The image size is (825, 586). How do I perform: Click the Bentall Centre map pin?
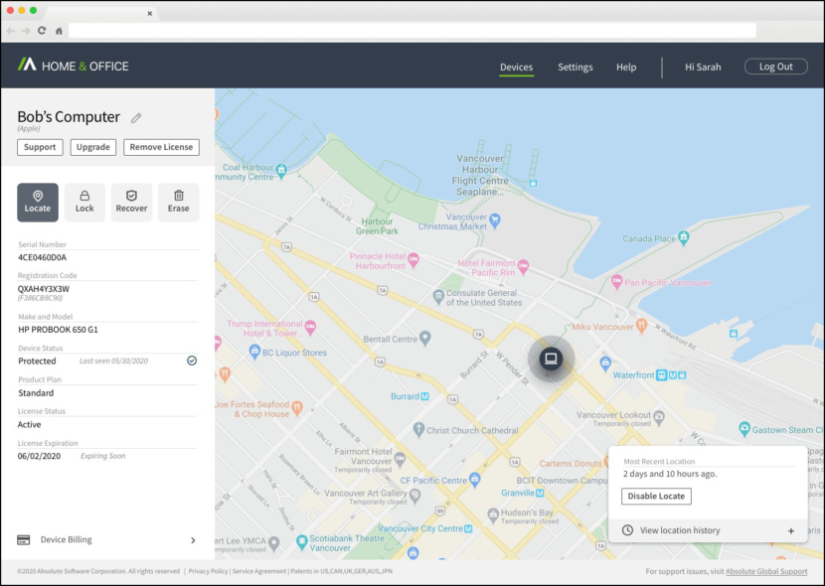pyautogui.click(x=425, y=338)
